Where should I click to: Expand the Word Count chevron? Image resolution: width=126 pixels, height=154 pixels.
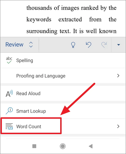click(118, 126)
